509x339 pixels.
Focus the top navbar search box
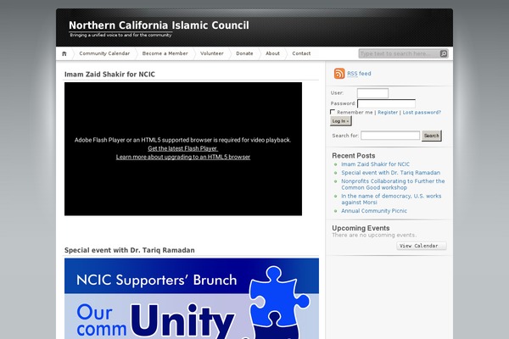click(x=400, y=53)
